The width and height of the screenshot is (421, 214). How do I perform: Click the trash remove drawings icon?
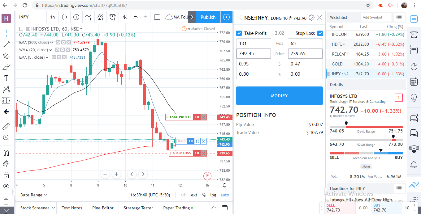[6, 201]
